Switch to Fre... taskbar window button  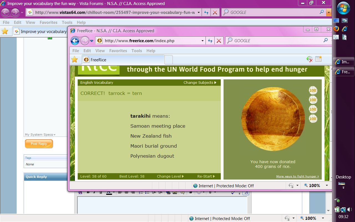343,72
